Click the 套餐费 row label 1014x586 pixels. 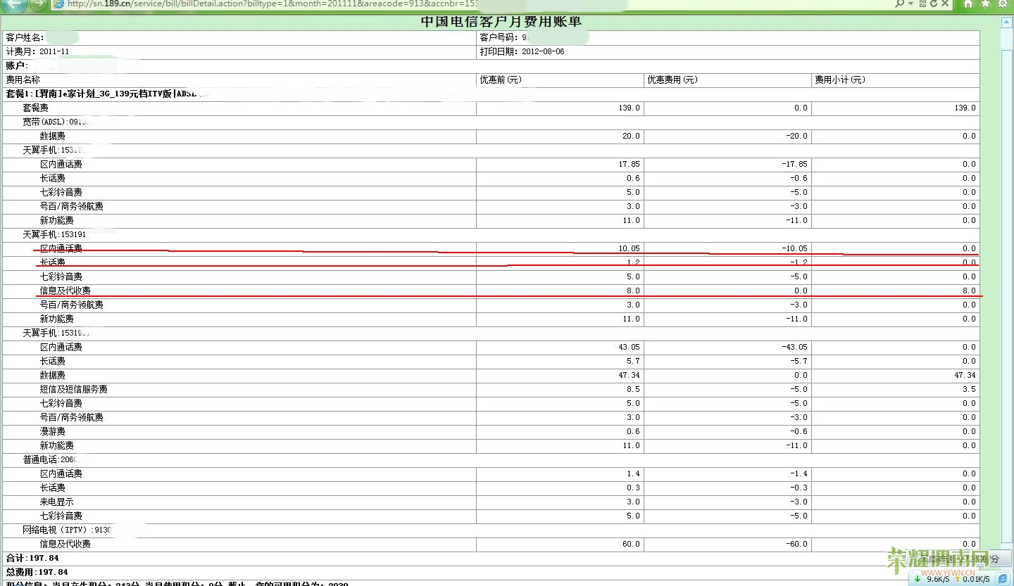35,108
